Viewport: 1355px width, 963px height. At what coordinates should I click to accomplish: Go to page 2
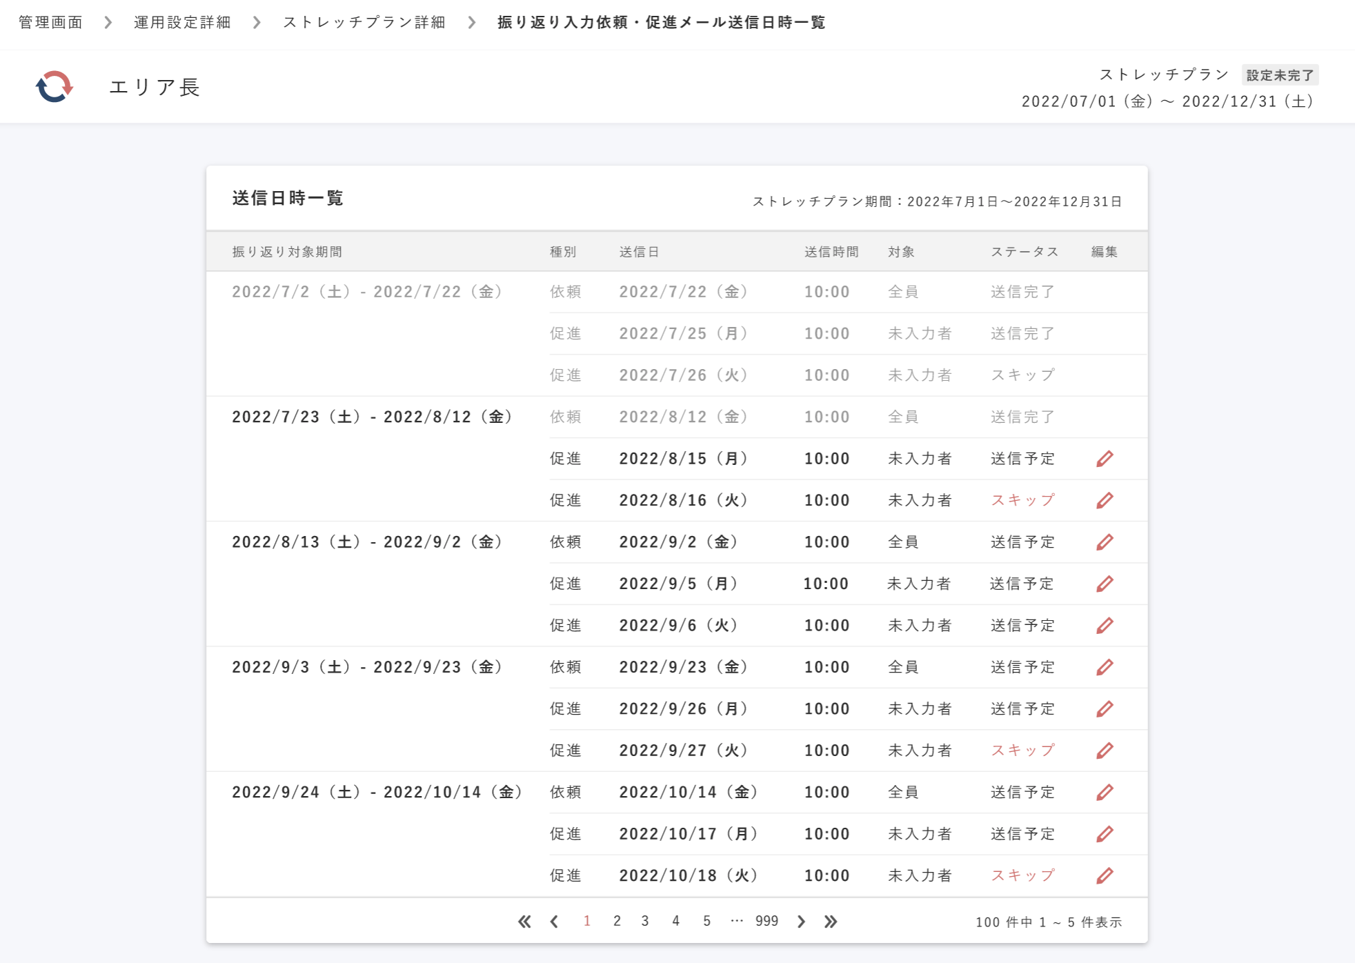[x=617, y=921]
